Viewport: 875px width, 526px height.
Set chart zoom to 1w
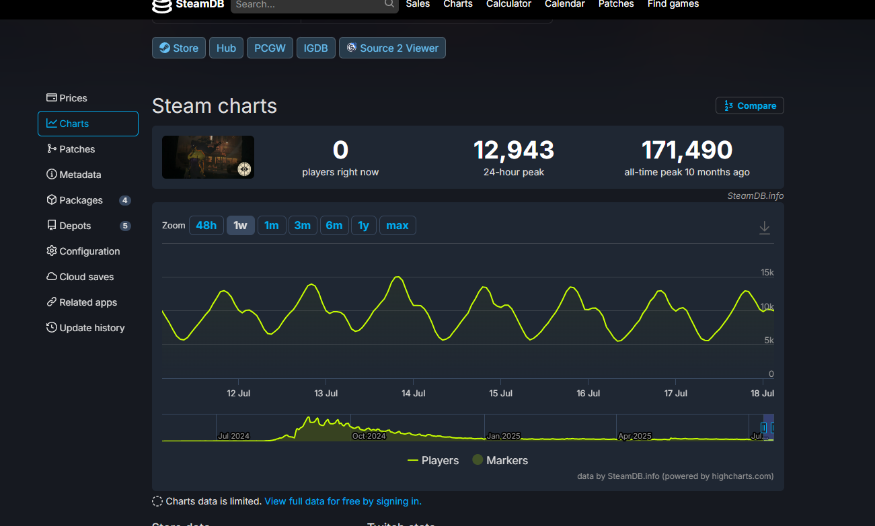[x=240, y=225]
